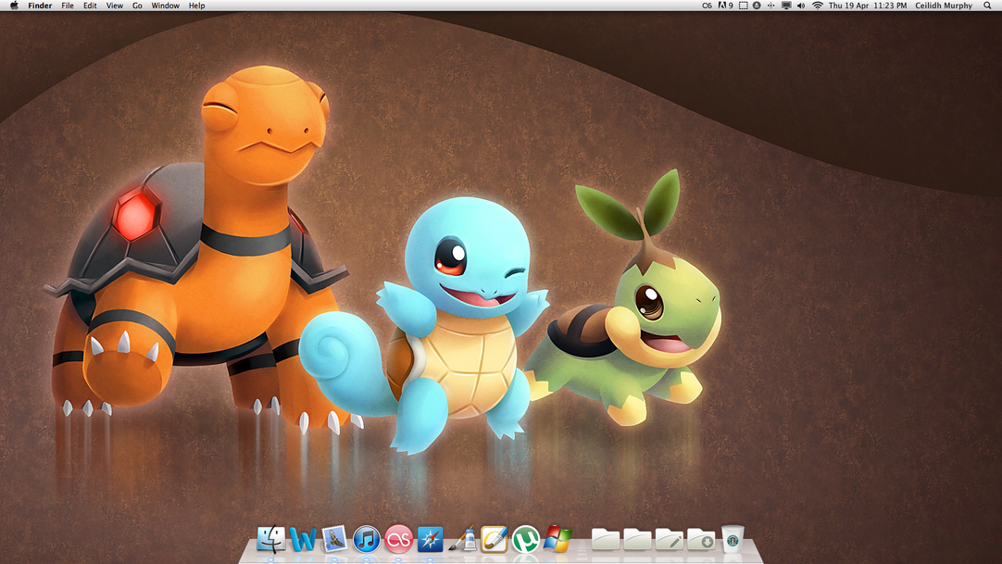Screen dimensions: 1002x564
Task: Open the Go menu
Action: pos(137,6)
